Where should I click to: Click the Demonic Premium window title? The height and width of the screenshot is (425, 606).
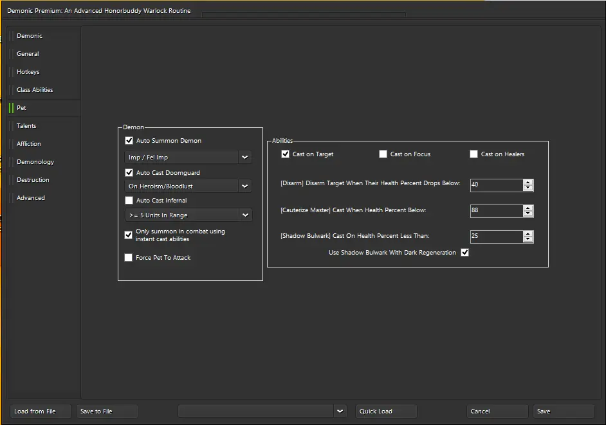click(x=99, y=11)
